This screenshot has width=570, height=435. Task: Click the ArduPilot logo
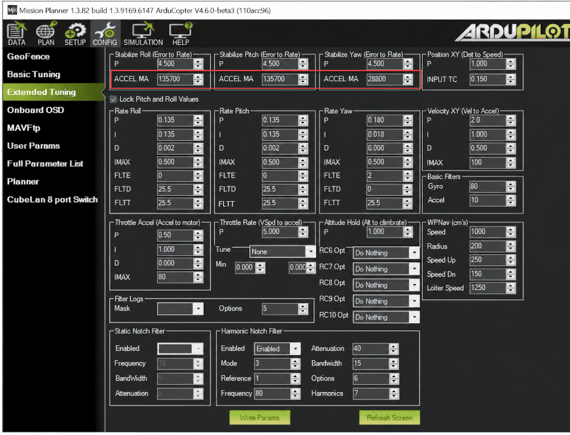[512, 32]
